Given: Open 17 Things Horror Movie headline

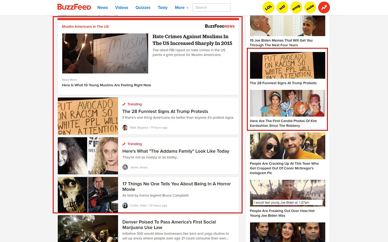Looking at the screenshot, I should (x=177, y=187).
